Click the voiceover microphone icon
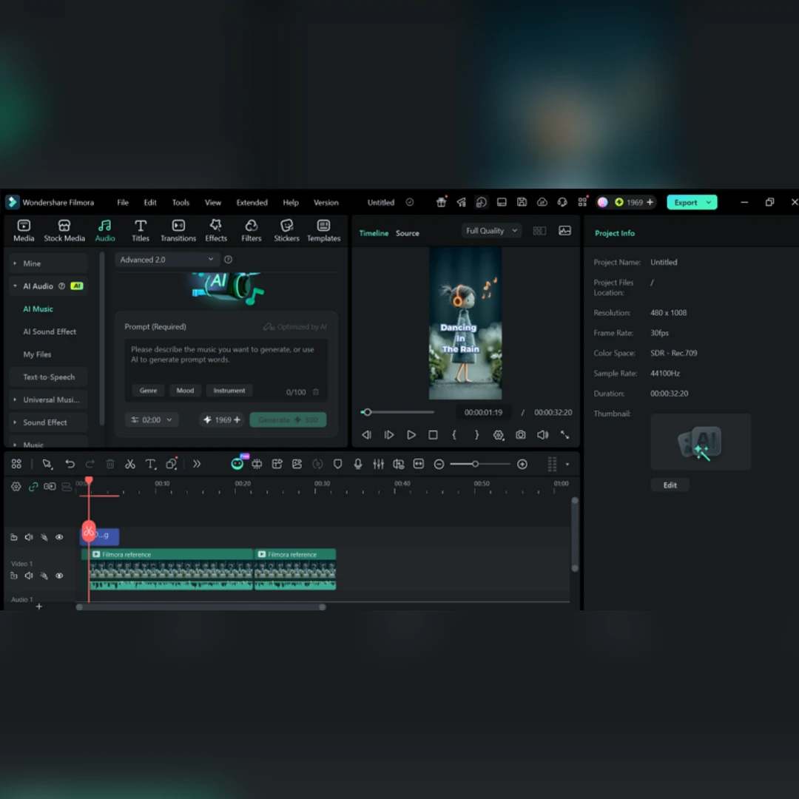Screen dimensions: 799x799 358,464
